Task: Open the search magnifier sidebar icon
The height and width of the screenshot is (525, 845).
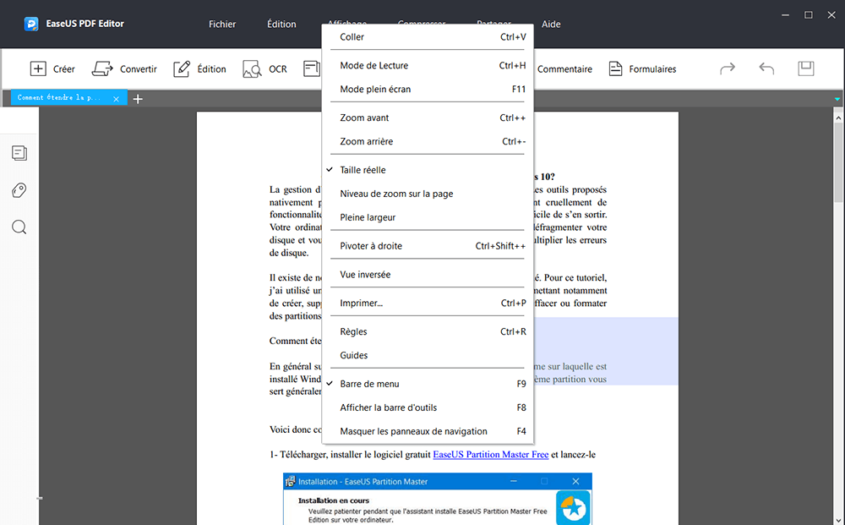Action: pos(19,227)
